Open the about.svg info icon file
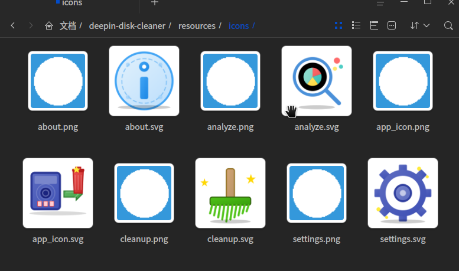This screenshot has height=271, width=459. (144, 81)
